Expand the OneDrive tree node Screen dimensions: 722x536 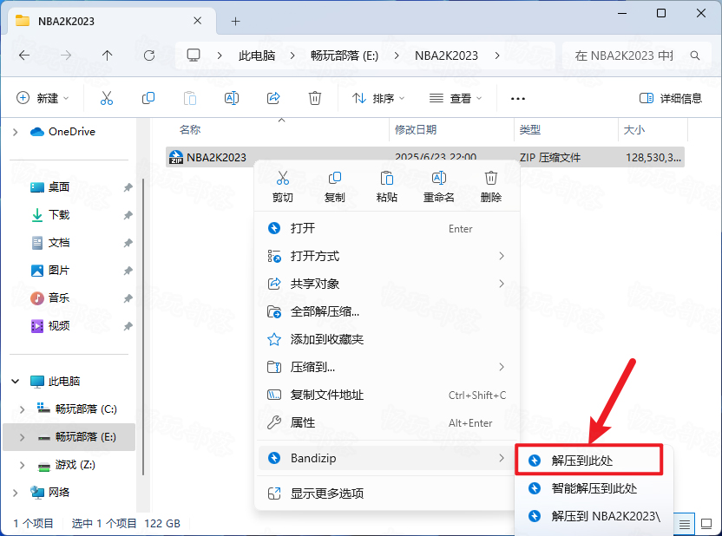(16, 132)
